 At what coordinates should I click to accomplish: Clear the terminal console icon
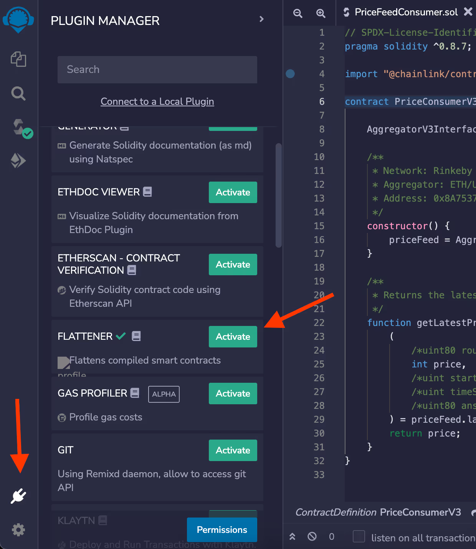(x=312, y=536)
